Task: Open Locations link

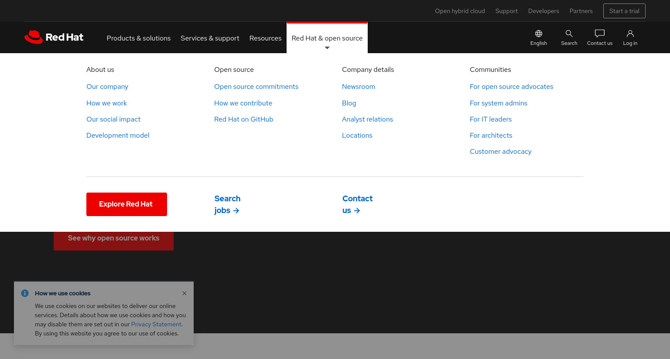Action: pyautogui.click(x=357, y=135)
